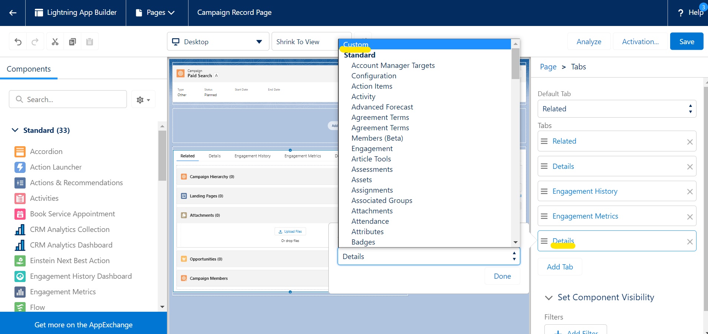The width and height of the screenshot is (708, 334).
Task: Select Book Service Appointment component icon
Action: pyautogui.click(x=20, y=214)
